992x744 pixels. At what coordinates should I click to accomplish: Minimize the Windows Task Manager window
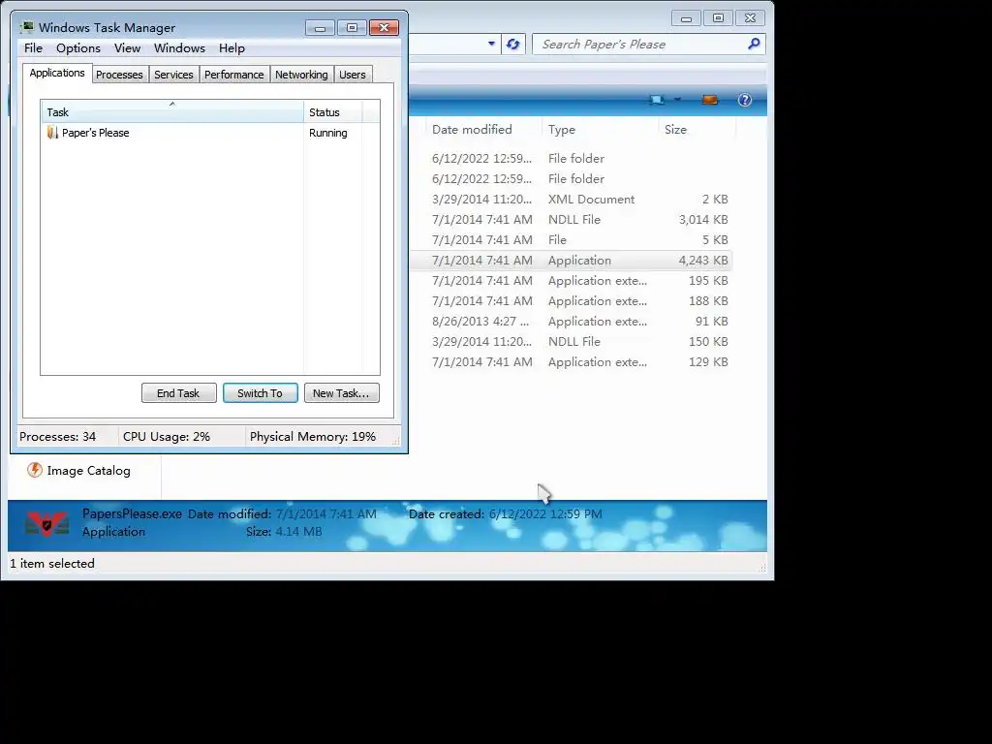320,28
